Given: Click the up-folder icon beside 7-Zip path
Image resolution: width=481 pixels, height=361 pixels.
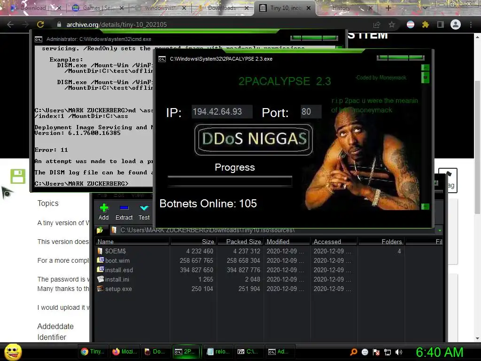Looking at the screenshot, I should pos(100,230).
